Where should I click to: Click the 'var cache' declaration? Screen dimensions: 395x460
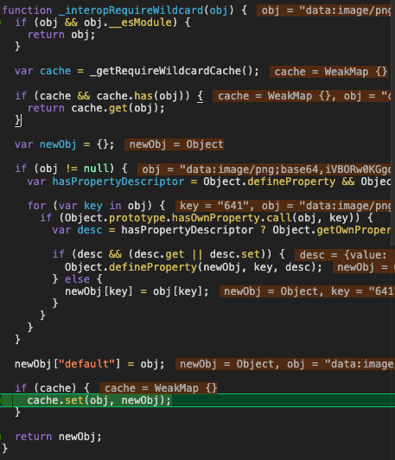coord(43,71)
